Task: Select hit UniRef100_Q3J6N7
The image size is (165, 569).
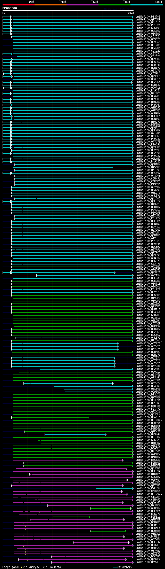Action: [x=148, y=469]
